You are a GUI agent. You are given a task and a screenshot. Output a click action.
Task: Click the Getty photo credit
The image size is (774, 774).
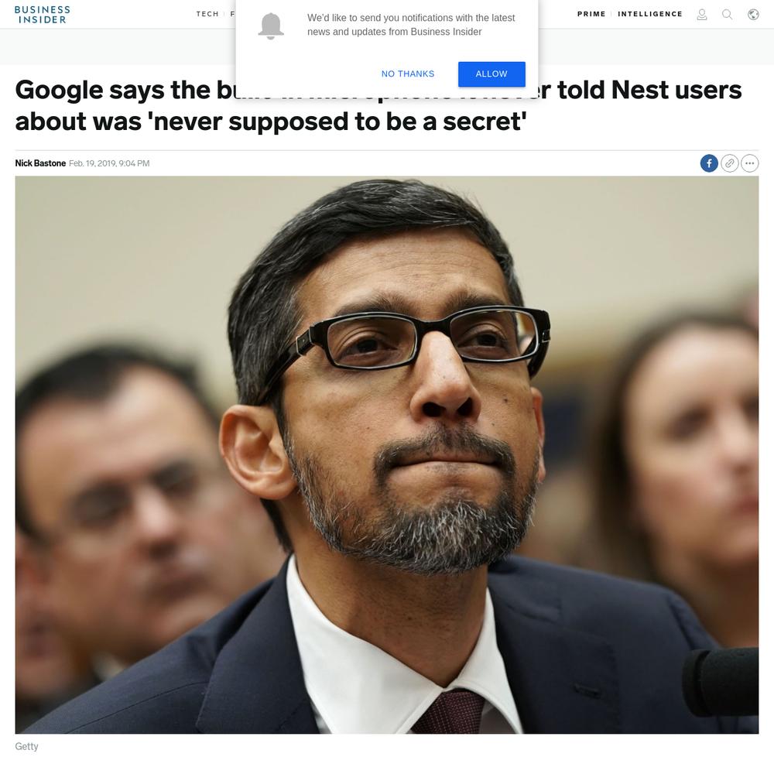[26, 746]
